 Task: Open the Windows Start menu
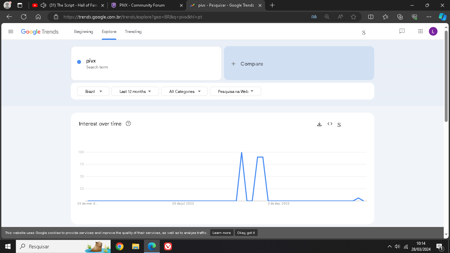click(8, 246)
